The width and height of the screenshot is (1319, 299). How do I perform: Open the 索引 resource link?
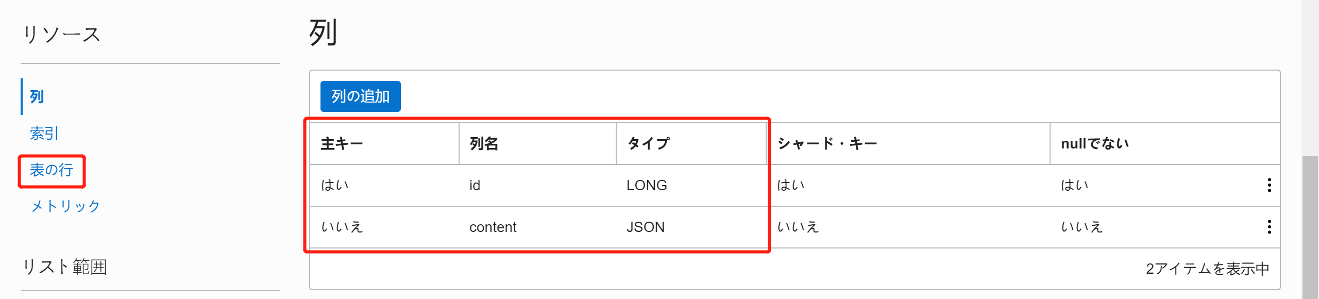(44, 134)
